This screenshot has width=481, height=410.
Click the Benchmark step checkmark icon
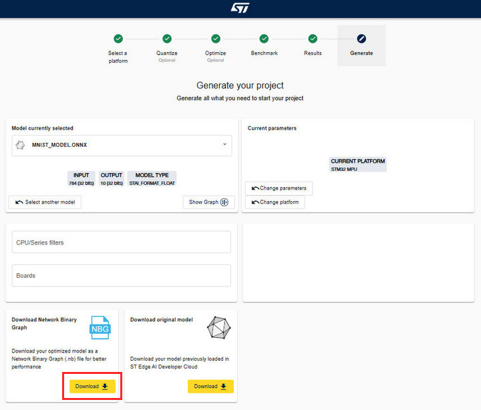(x=264, y=39)
